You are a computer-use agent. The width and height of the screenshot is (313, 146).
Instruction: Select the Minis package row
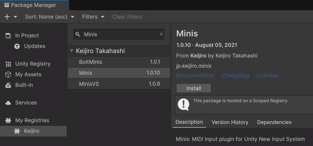(x=119, y=73)
